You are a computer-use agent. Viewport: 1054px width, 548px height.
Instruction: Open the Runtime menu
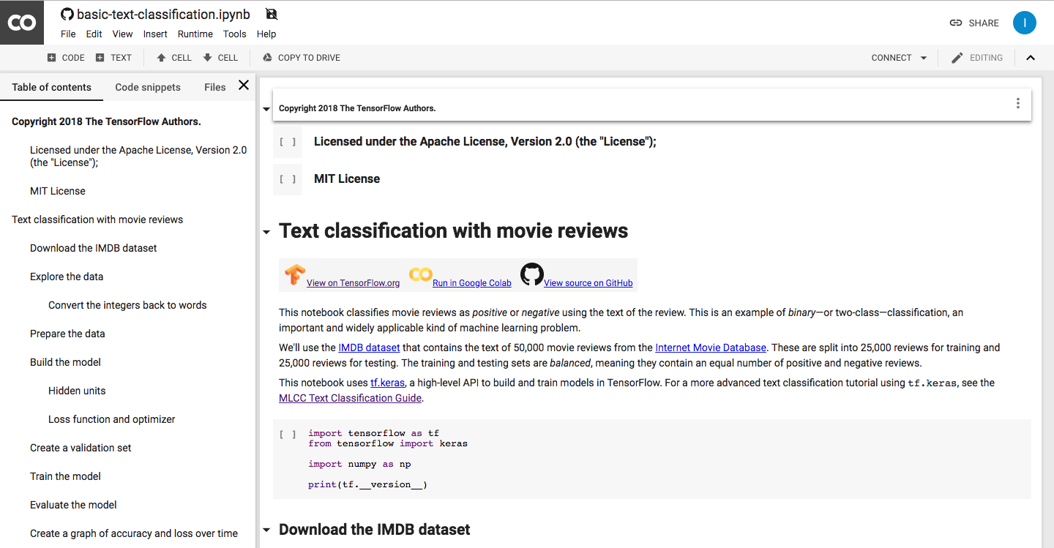(195, 34)
